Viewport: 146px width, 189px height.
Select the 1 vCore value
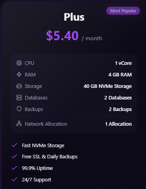coord(123,63)
